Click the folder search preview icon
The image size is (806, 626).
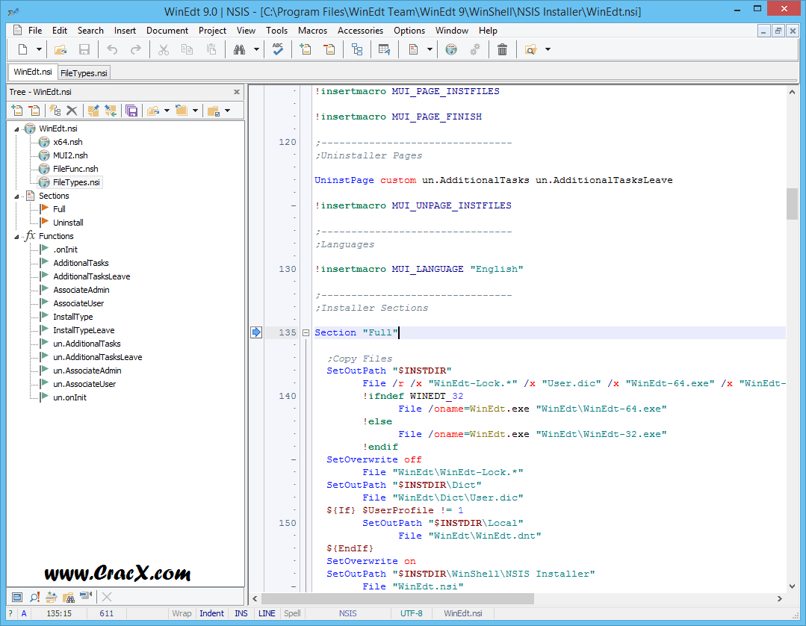pyautogui.click(x=530, y=50)
